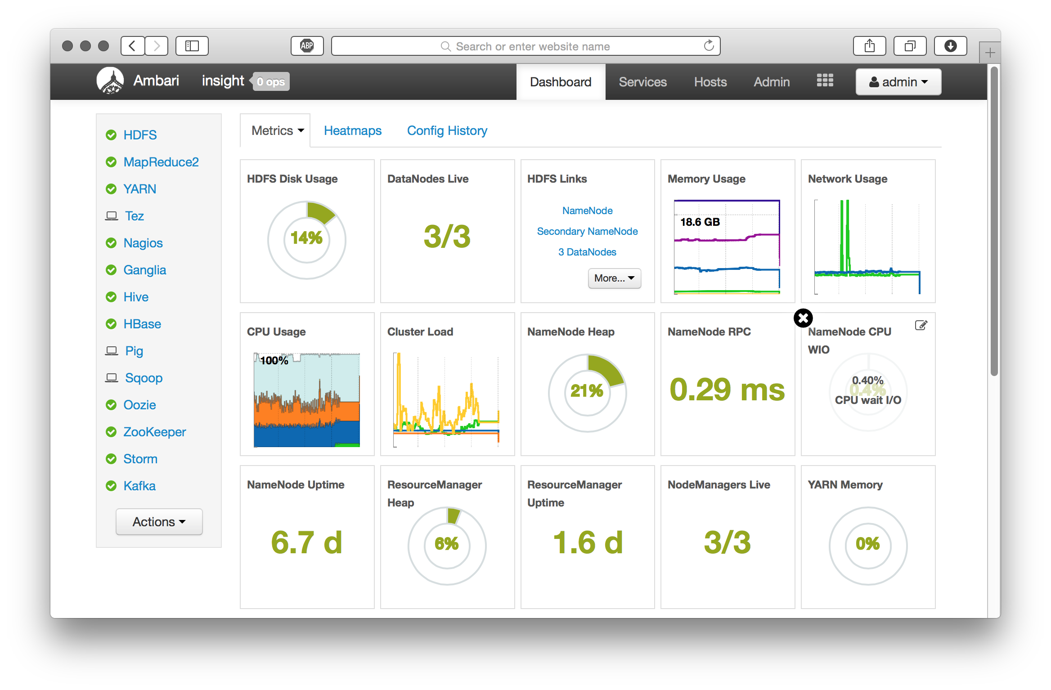The image size is (1051, 690).
Task: Click the page reload icon in address bar
Action: point(709,46)
